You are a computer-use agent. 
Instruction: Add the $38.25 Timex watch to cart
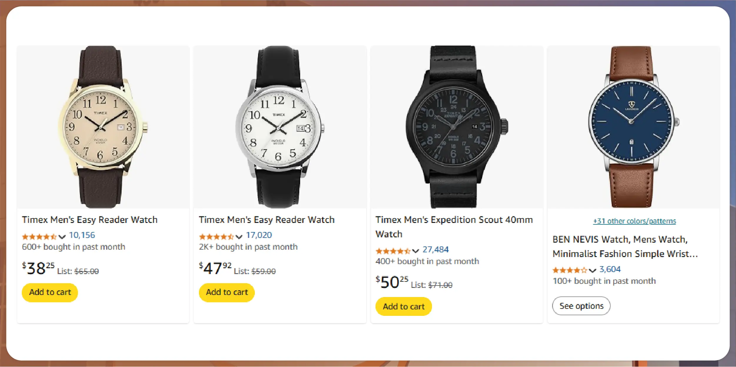pos(50,292)
